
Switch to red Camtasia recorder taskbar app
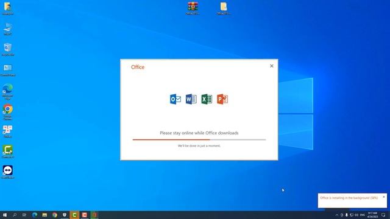click(x=84, y=215)
